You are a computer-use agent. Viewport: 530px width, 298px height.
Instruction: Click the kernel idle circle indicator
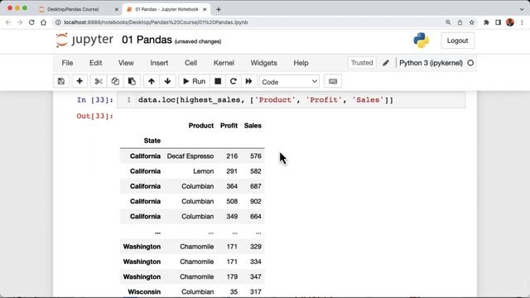click(470, 63)
